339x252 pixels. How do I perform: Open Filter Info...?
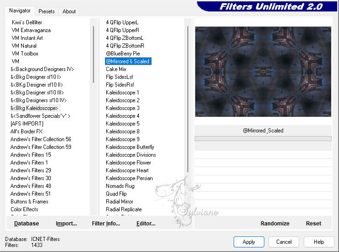click(x=106, y=224)
